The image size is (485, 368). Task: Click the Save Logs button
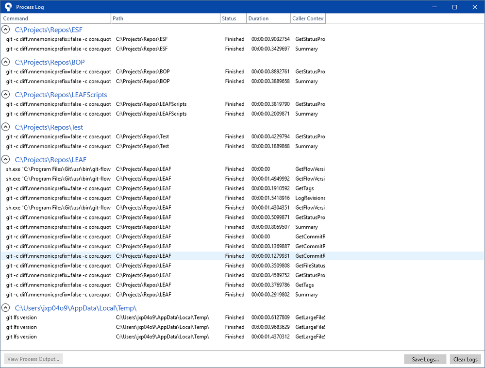click(424, 359)
